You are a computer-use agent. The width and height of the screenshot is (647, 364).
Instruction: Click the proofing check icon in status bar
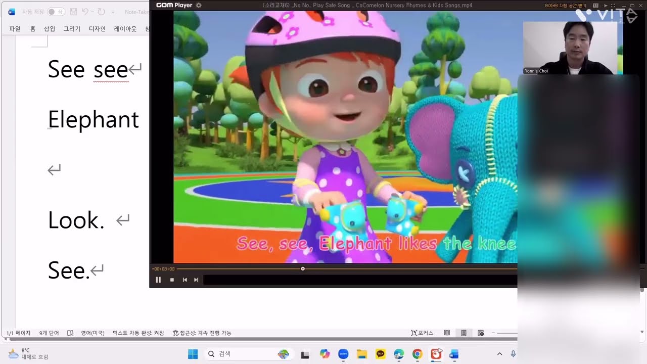[70, 333]
